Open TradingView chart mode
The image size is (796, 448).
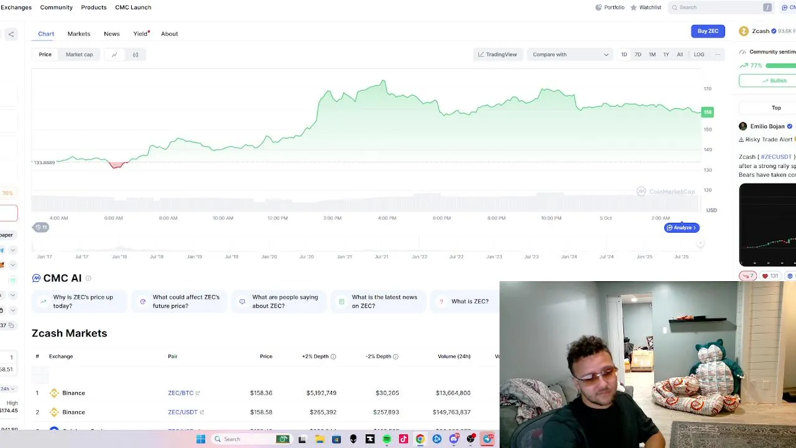click(497, 55)
